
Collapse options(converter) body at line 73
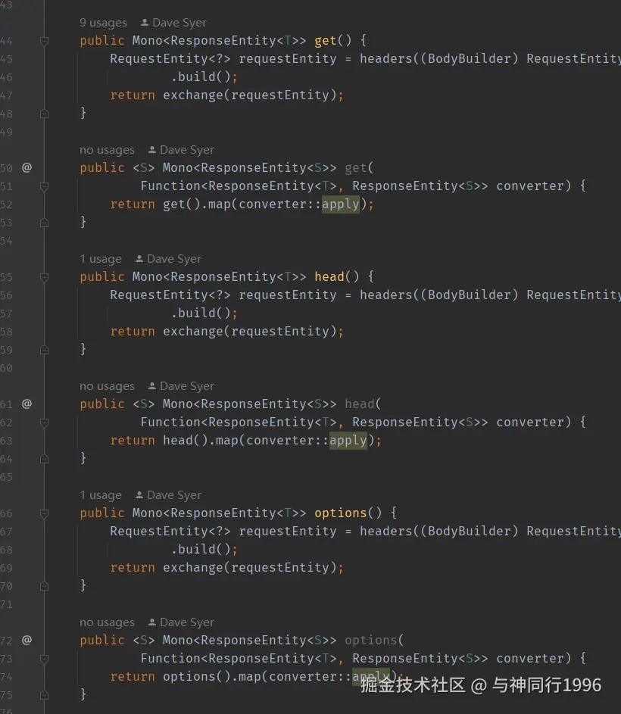pos(44,659)
